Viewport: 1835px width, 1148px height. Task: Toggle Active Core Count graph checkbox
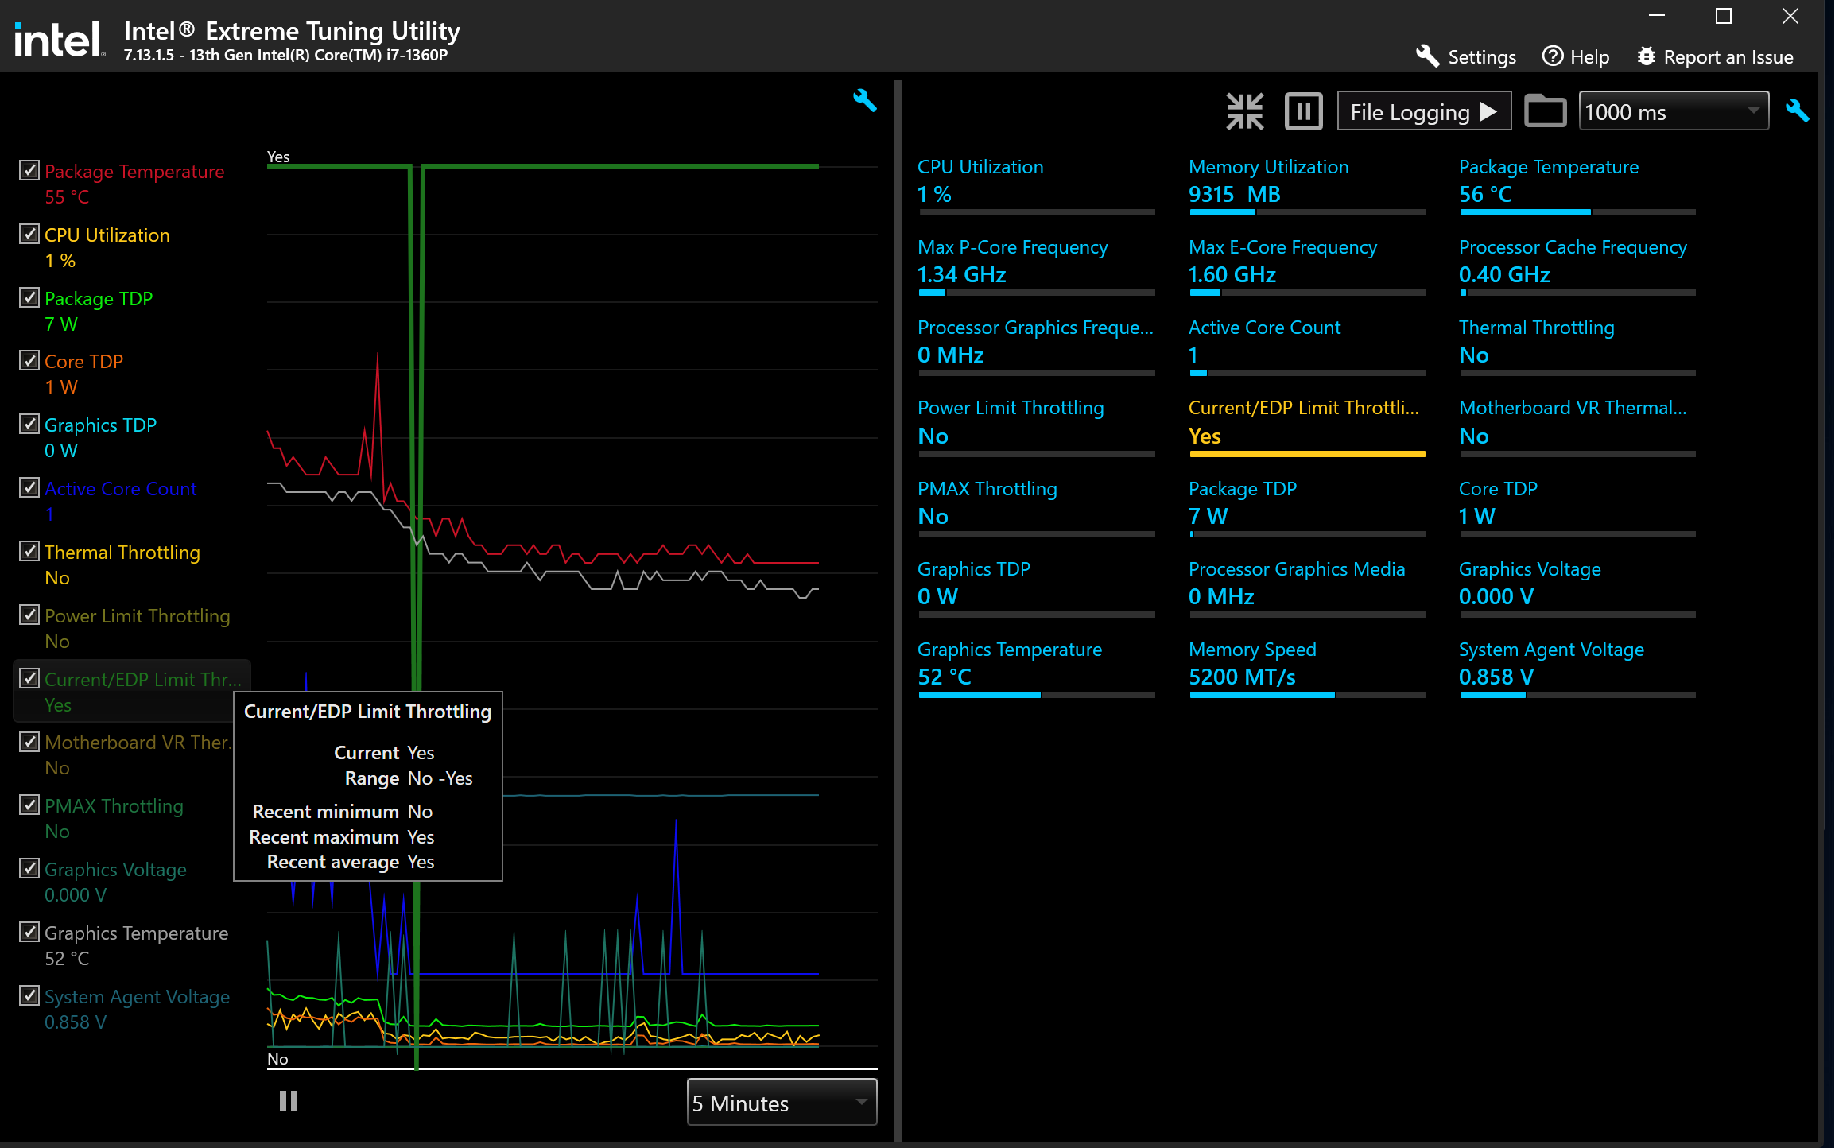[29, 487]
